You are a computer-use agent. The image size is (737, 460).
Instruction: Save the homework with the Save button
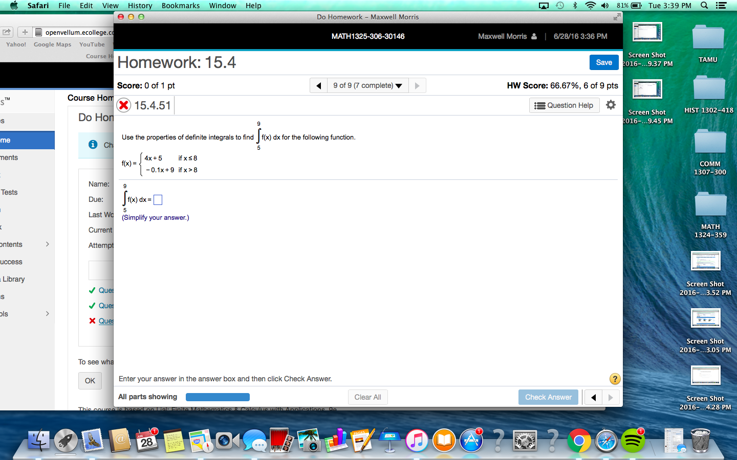pos(604,62)
